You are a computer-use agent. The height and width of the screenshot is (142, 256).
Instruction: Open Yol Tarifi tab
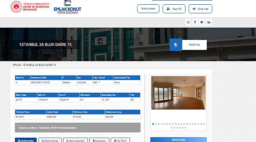[121, 140]
